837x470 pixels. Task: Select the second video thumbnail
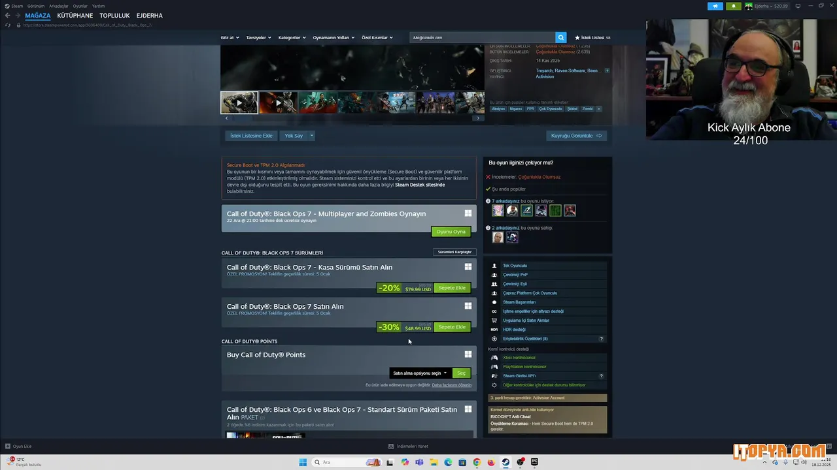278,102
